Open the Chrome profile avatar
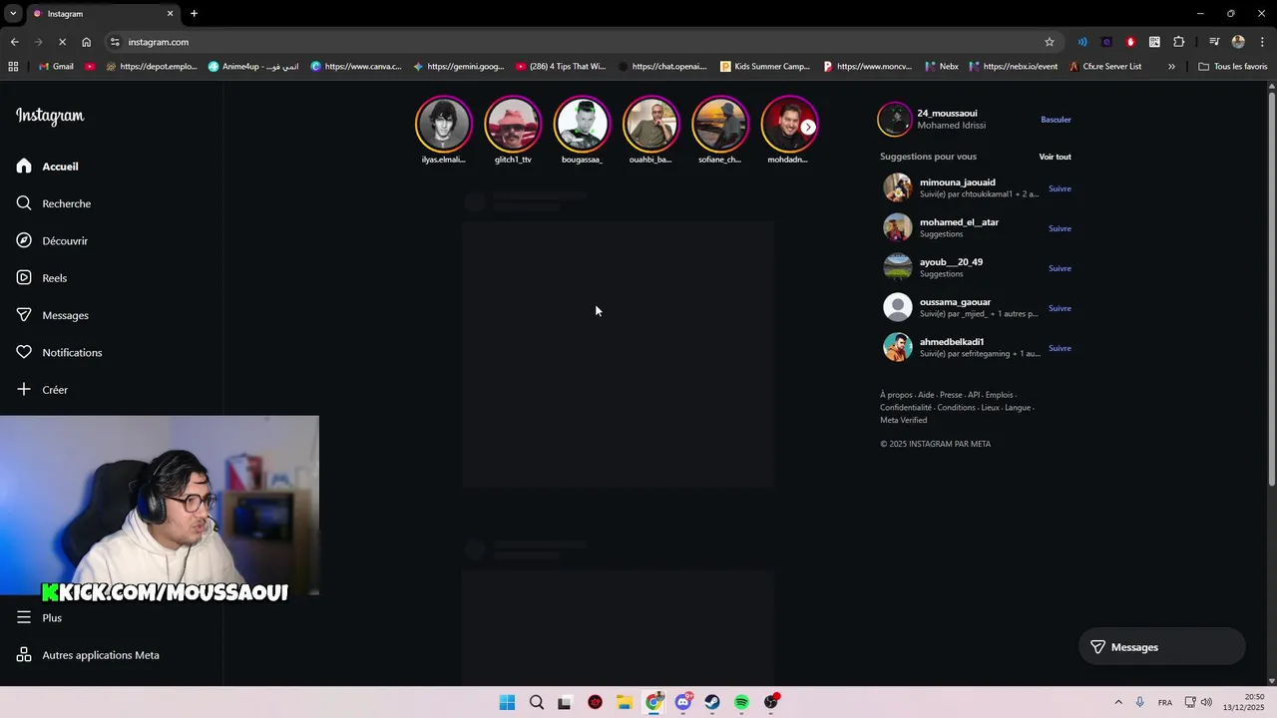 1238,42
